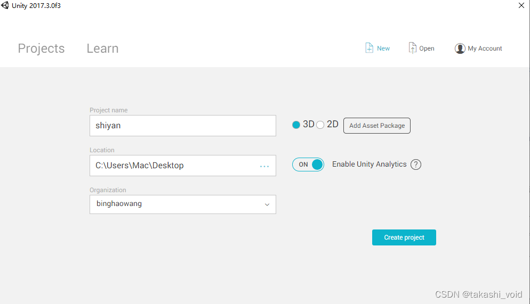Click the Open project file icon

click(412, 48)
